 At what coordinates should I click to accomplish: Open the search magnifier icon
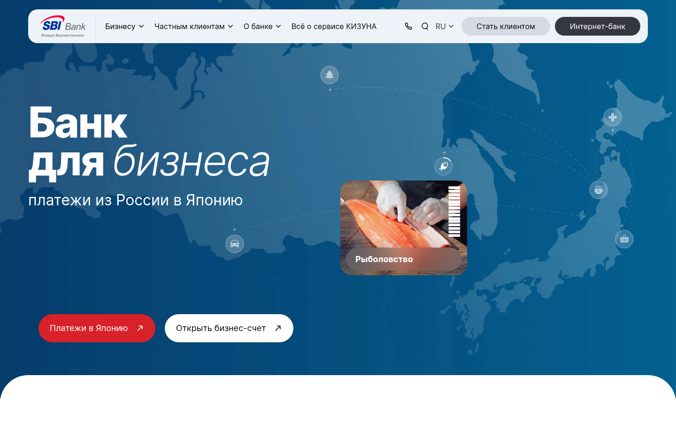coord(425,26)
